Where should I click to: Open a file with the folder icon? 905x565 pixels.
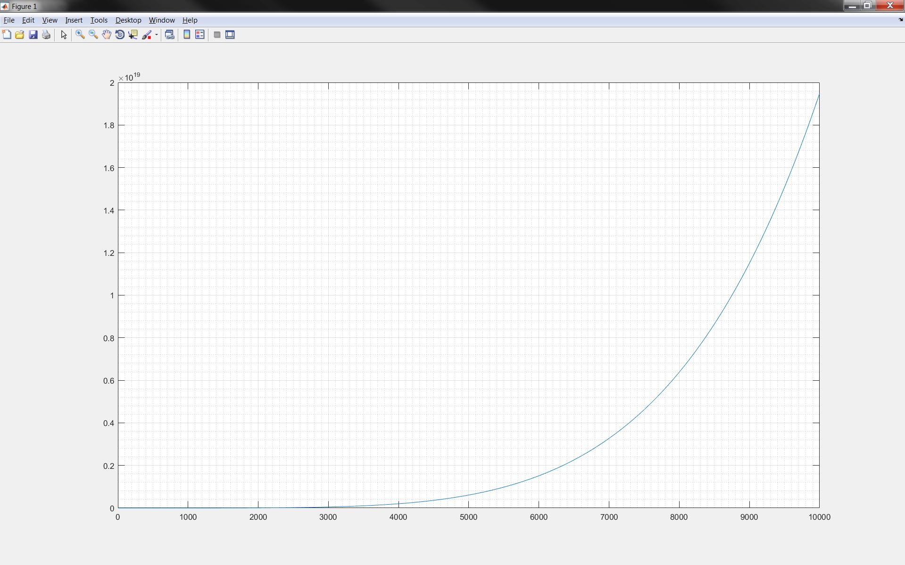coord(20,35)
